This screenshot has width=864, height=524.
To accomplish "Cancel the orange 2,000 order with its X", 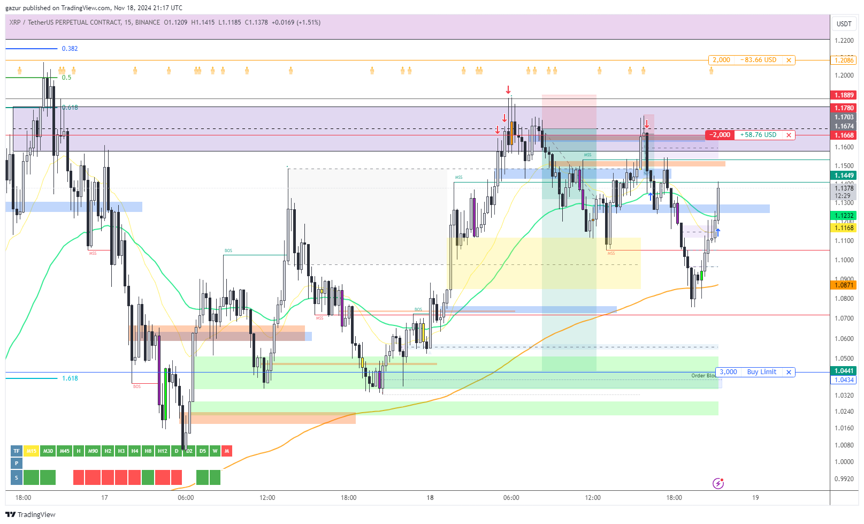I will tap(789, 60).
